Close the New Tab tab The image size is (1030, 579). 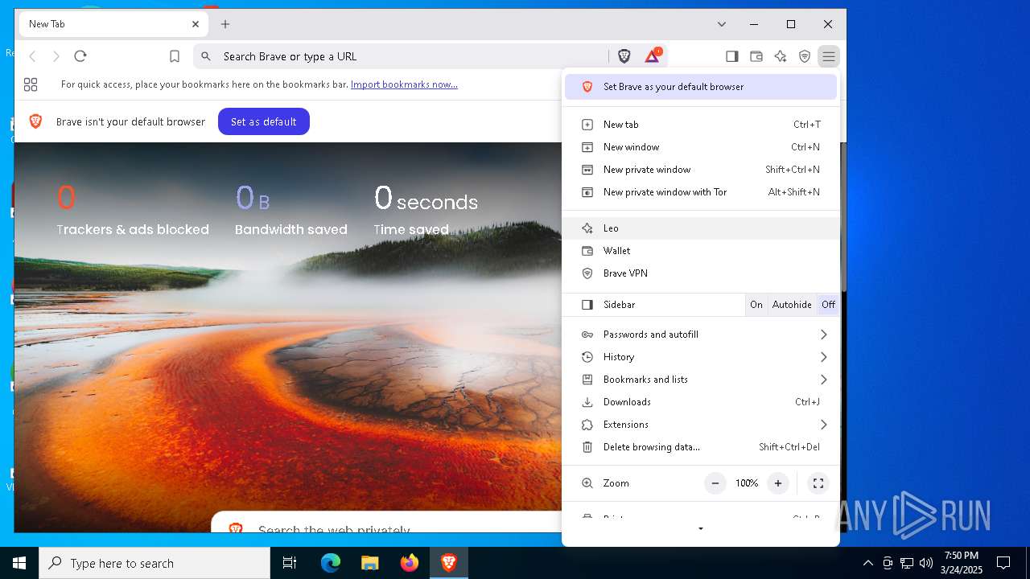[196, 24]
